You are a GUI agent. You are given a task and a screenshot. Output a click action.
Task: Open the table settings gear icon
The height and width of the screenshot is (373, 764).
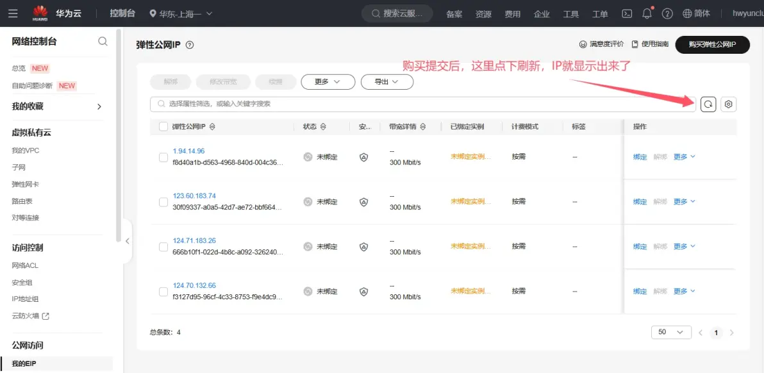click(728, 104)
